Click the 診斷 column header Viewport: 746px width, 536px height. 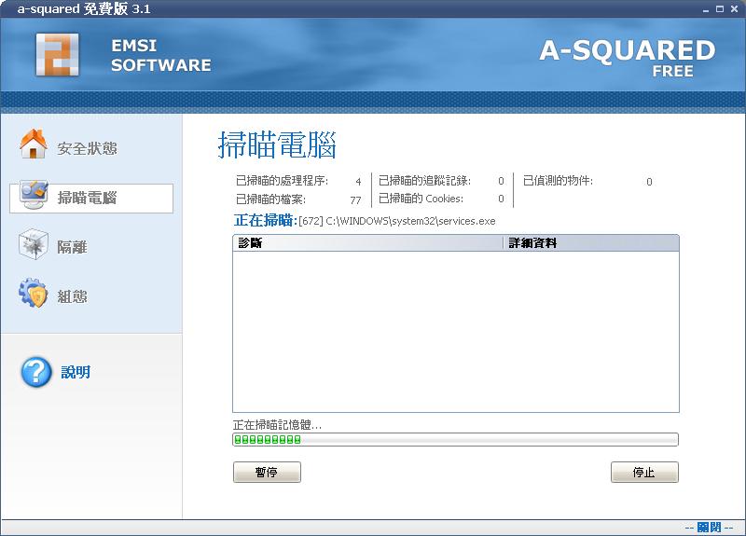pyautogui.click(x=367, y=243)
